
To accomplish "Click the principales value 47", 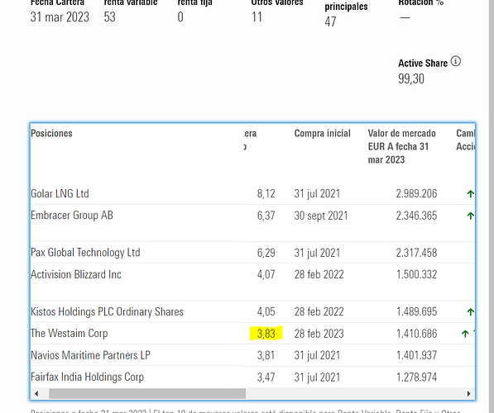I will click(x=330, y=21).
